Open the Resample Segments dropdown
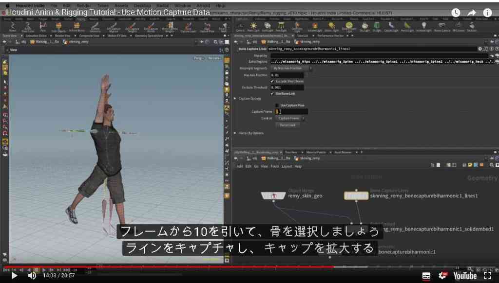Viewport: 499px width, 283px height. click(x=291, y=68)
